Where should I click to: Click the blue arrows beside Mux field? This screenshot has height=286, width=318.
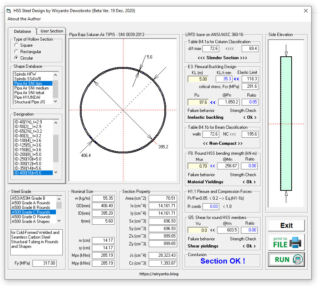tap(212, 166)
